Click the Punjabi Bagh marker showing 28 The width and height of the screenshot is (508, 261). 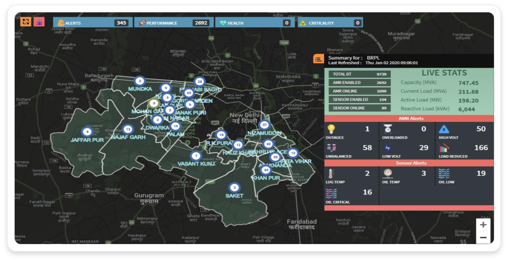[x=199, y=82]
